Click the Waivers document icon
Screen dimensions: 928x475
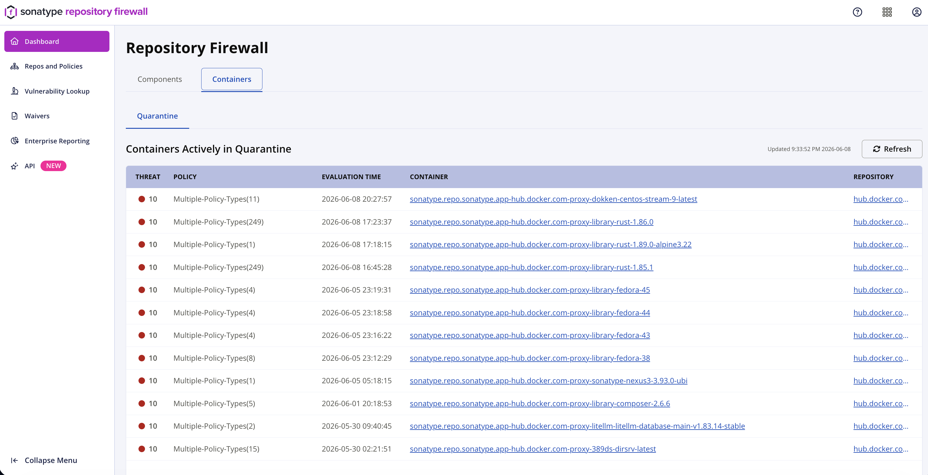[15, 116]
